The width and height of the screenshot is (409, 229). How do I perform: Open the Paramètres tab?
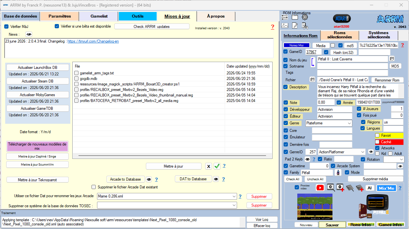[x=60, y=16]
